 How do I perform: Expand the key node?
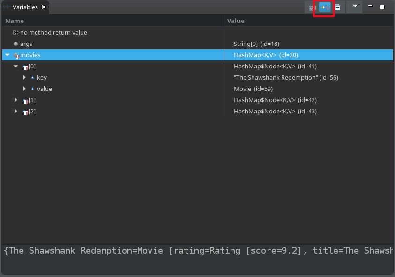point(24,78)
